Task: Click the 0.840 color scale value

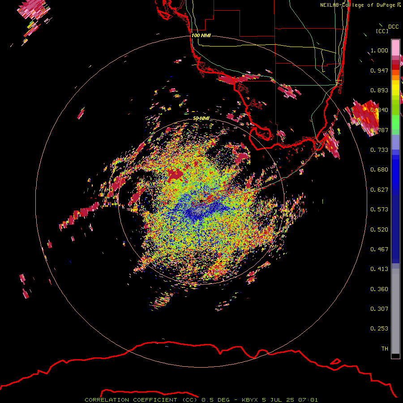Action: [379, 110]
